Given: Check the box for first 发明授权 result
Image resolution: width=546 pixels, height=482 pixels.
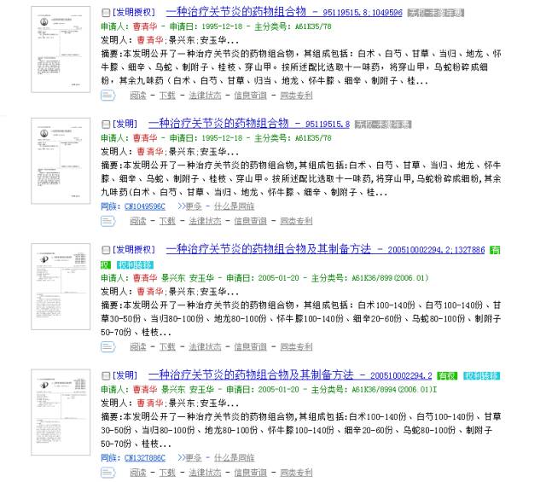Looking at the screenshot, I should (105, 14).
